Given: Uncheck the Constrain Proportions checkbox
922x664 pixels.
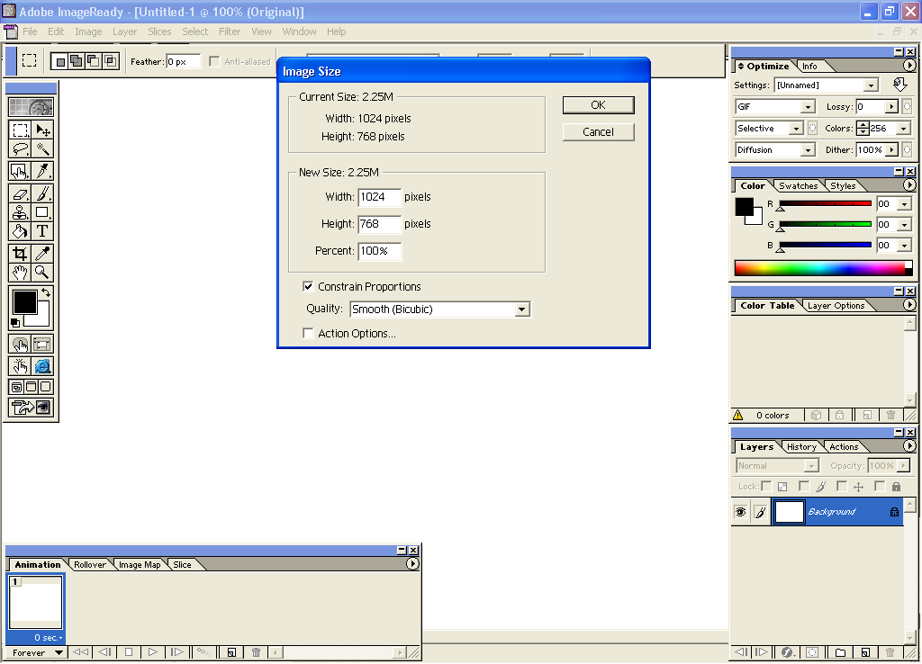Looking at the screenshot, I should 309,287.
